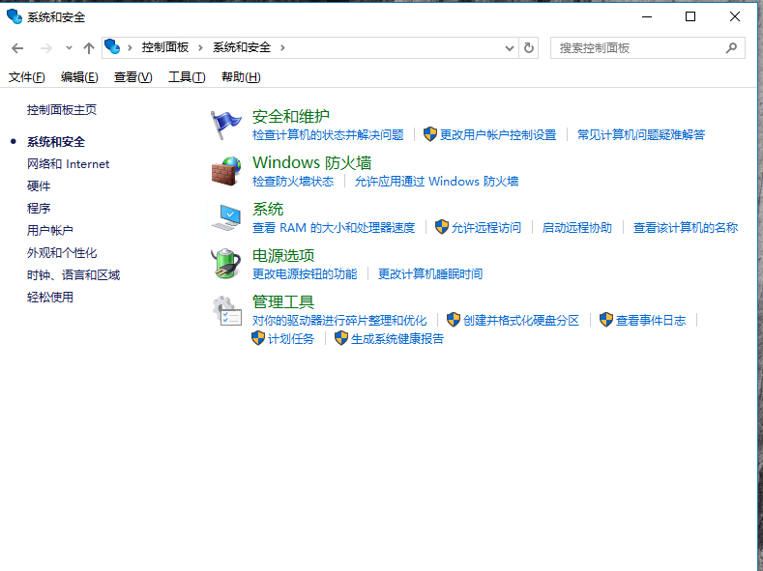Click shield icon beside 查看事件日志
Viewport: 763px width, 571px height.
click(x=606, y=319)
